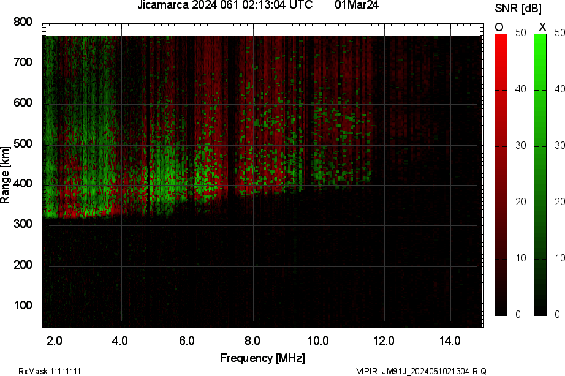
Task: Click the 12.0 MHz frequency tick label
Action: point(384,340)
